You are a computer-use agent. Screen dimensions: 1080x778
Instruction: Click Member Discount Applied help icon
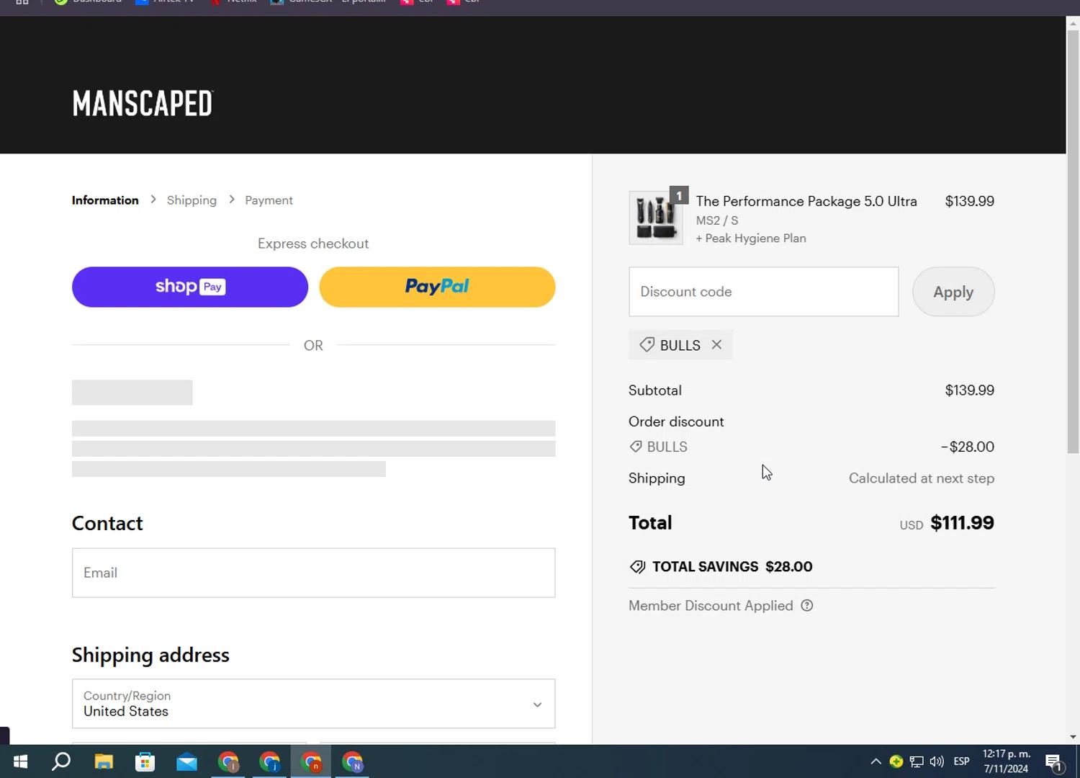coord(807,606)
